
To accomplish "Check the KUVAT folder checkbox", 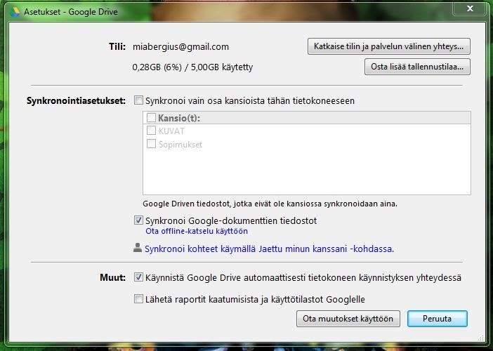I will (152, 131).
